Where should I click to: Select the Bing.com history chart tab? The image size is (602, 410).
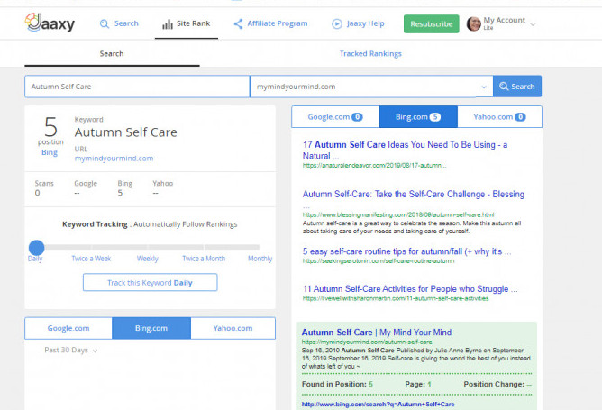(151, 328)
